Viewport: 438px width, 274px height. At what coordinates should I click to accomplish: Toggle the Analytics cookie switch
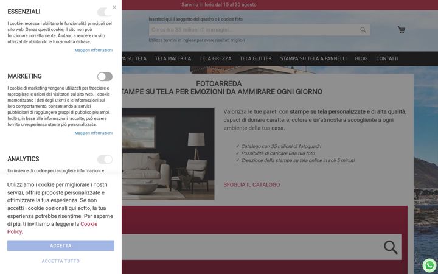(x=105, y=160)
